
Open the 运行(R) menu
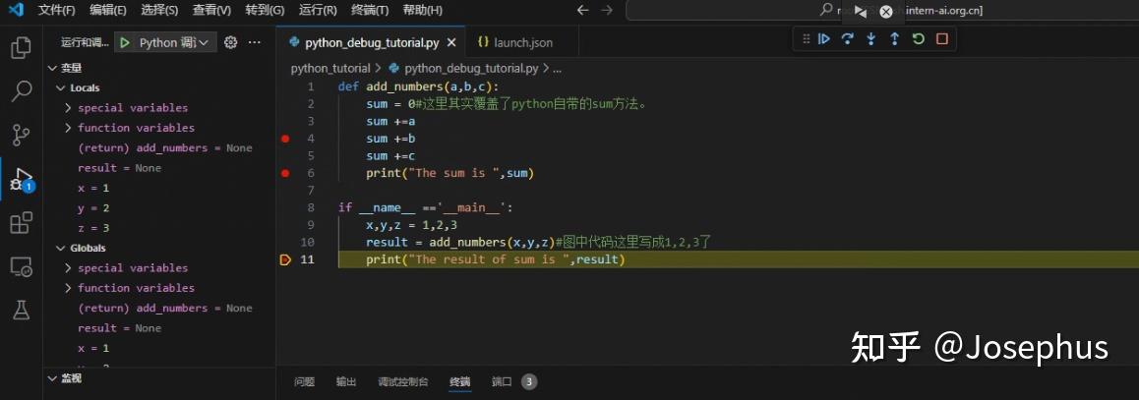(318, 10)
